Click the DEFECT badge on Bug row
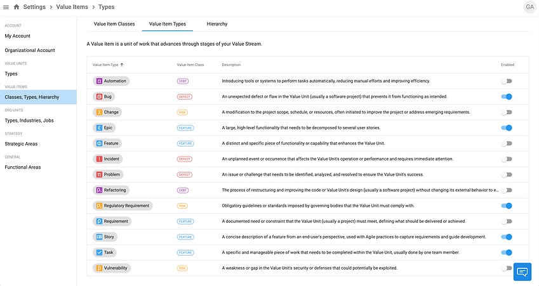This screenshot has width=539, height=286. coord(185,97)
